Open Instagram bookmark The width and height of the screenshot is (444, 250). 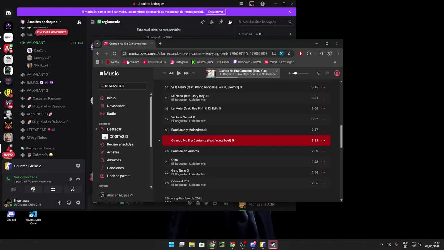179,62
